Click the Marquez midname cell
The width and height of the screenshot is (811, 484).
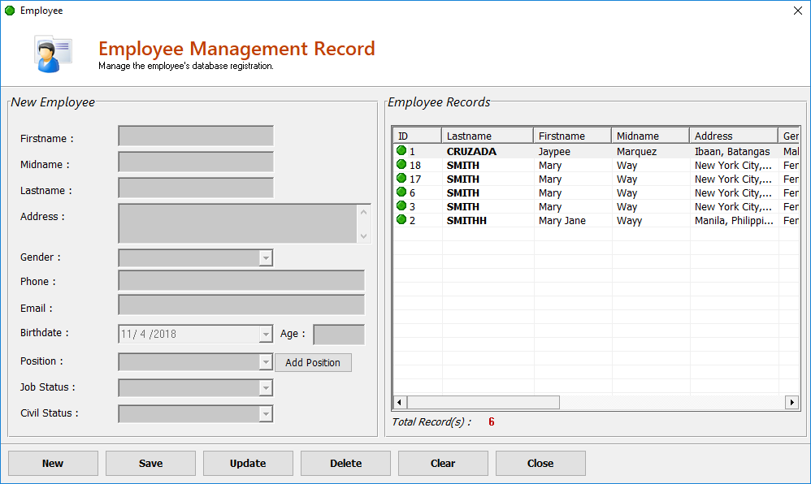click(636, 152)
